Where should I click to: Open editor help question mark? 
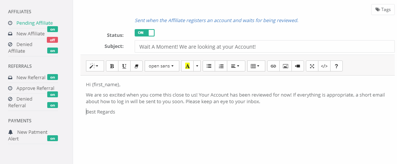click(336, 66)
